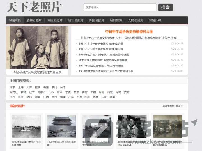Click the 天下老照片 site logo
202x151 pixels.
(x=34, y=7)
